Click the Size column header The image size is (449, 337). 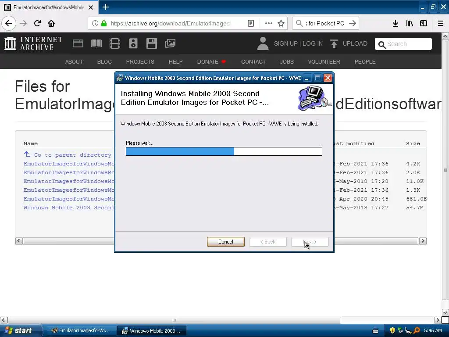tap(413, 143)
